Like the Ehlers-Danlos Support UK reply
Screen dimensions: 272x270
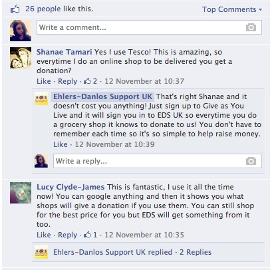tap(61, 144)
